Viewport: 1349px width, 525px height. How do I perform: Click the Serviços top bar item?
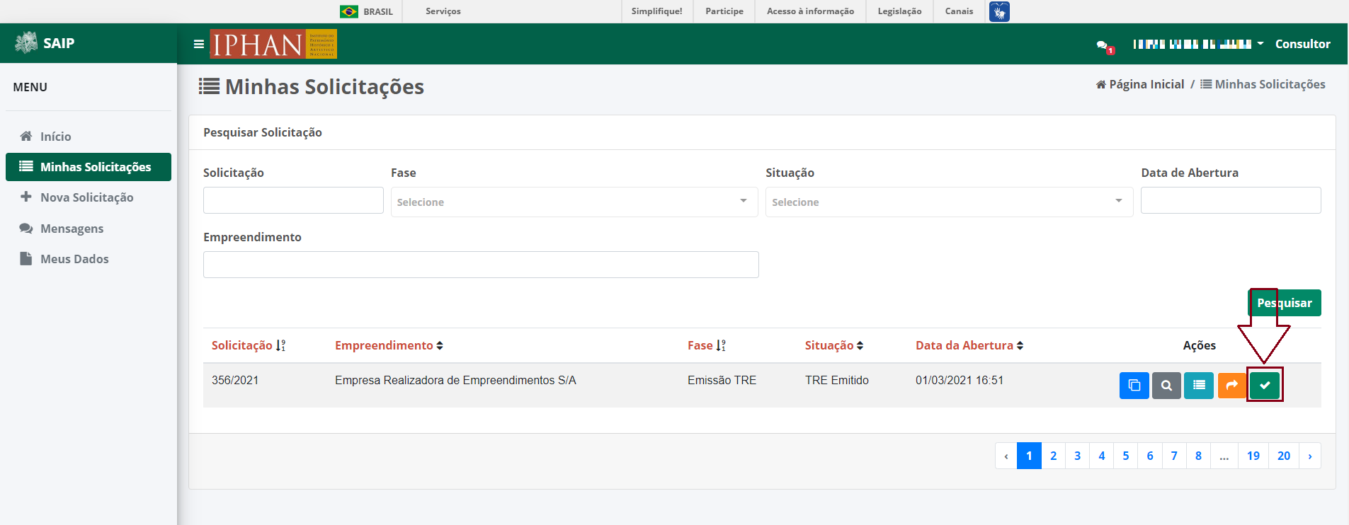coord(443,11)
